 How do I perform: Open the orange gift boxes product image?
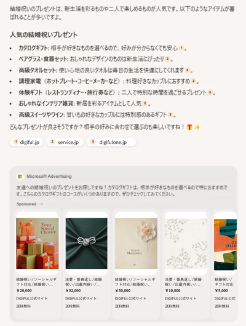[38, 243]
